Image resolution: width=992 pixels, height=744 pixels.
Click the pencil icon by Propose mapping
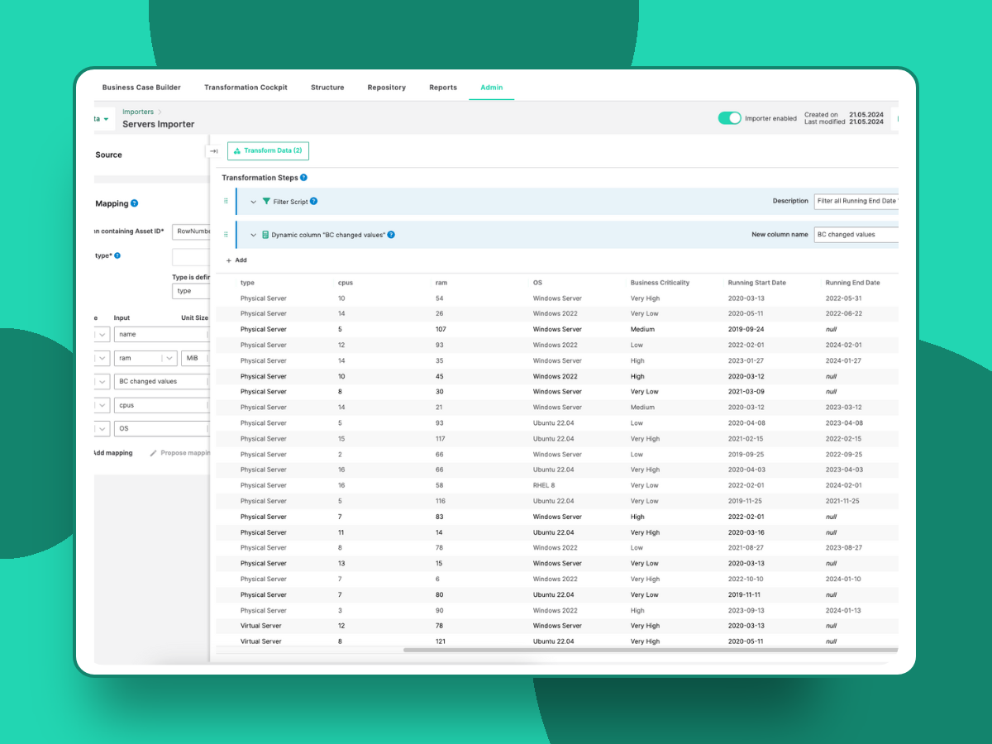[x=153, y=453]
